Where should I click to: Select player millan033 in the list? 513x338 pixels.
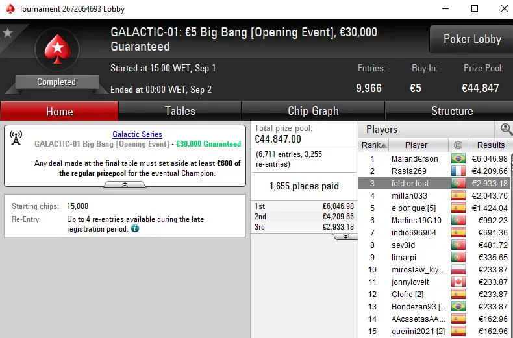coord(409,196)
